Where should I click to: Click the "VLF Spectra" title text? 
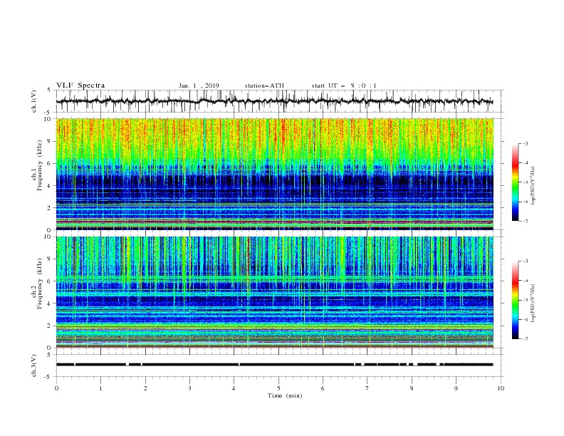[x=80, y=85]
